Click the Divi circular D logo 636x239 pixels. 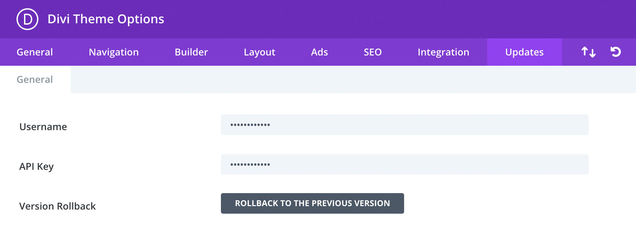[x=27, y=19]
